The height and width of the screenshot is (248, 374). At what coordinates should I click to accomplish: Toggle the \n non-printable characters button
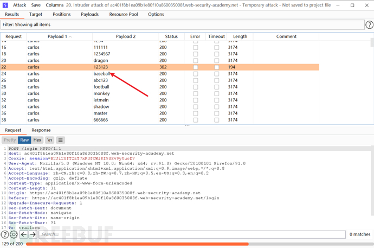point(49,140)
